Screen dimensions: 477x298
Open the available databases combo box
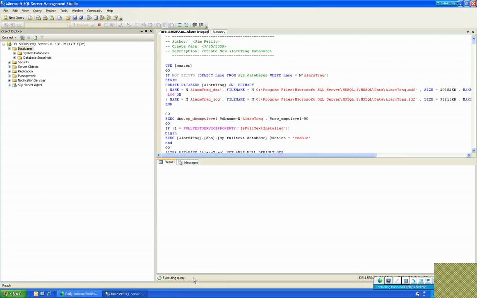click(46, 25)
